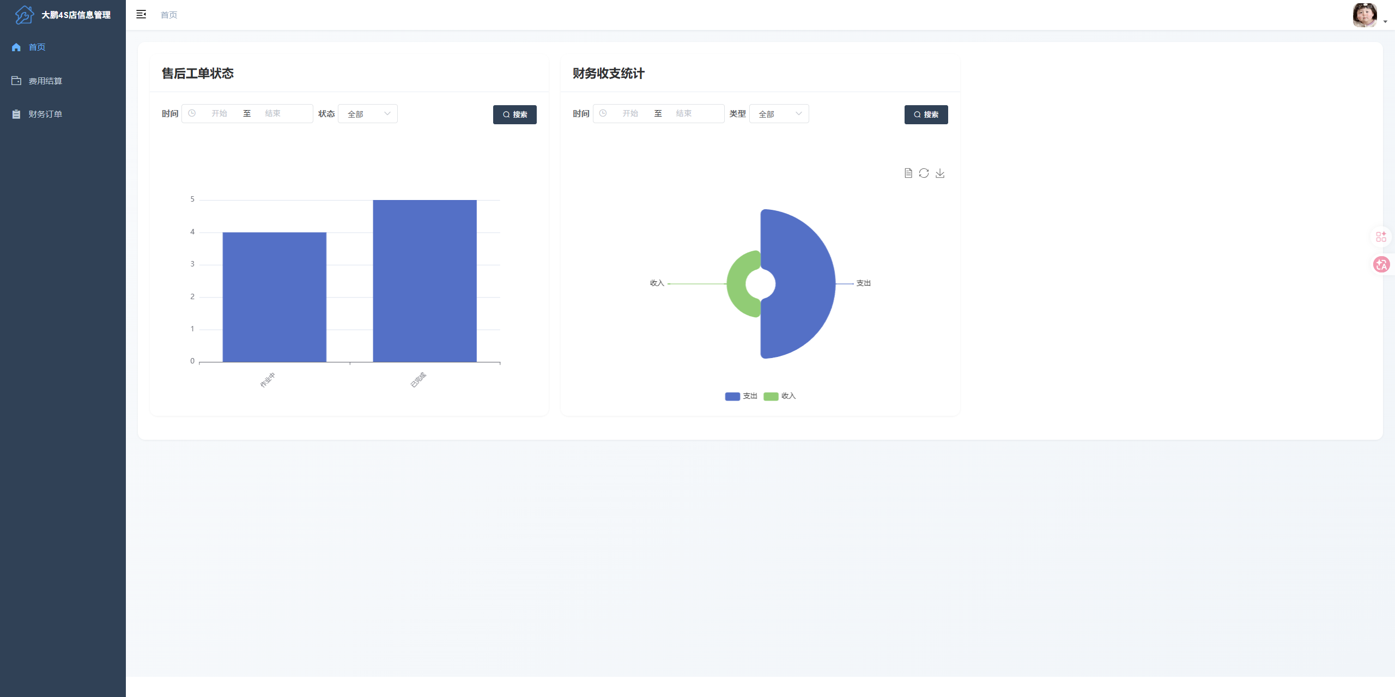Click the 售后工单状态 heading
The image size is (1395, 697).
198,74
